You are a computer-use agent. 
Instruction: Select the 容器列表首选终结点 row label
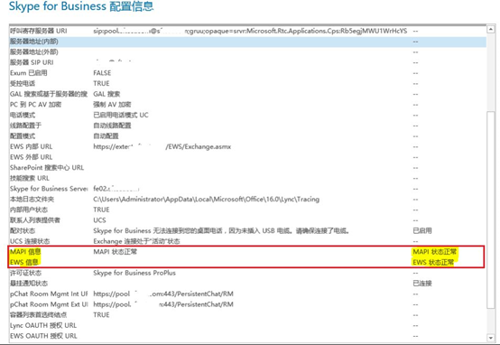point(38,315)
